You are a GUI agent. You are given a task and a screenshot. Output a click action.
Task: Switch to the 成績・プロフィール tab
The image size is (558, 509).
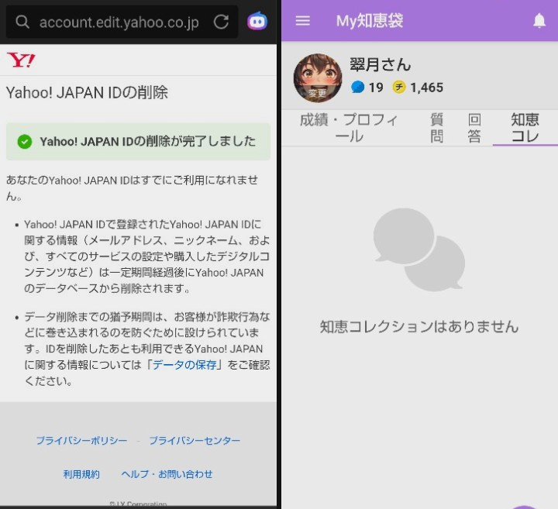coord(349,128)
